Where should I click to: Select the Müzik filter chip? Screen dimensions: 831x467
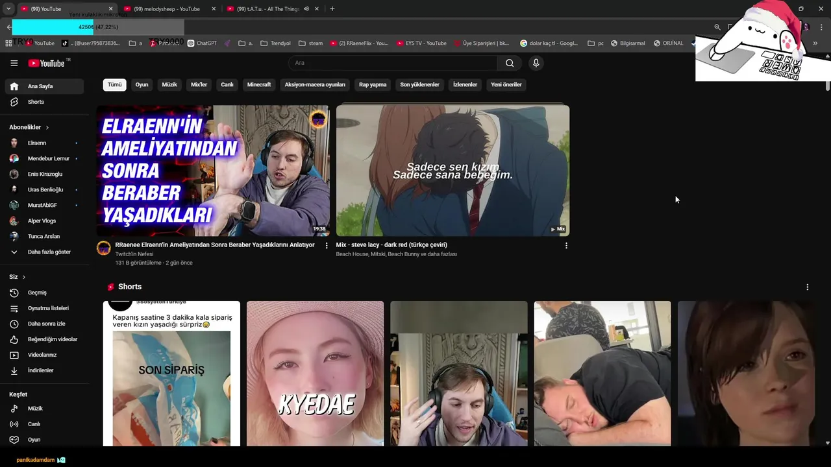click(x=169, y=84)
